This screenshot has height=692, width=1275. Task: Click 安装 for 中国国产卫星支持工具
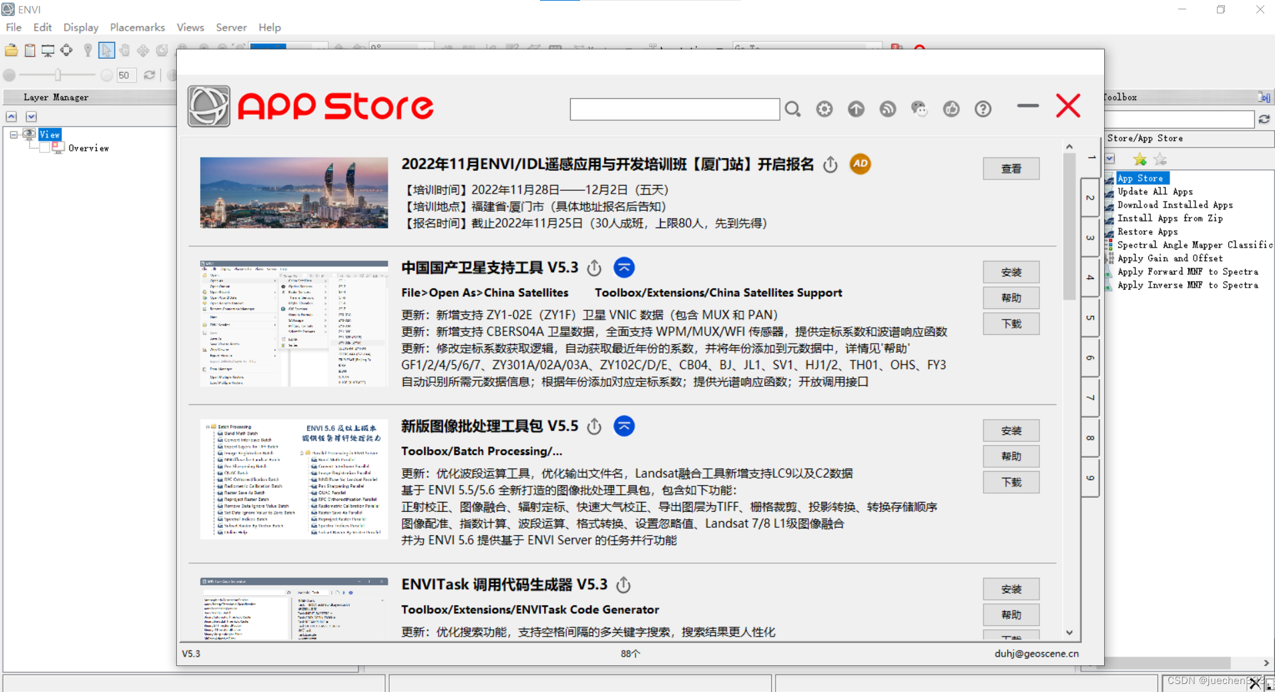click(x=1011, y=272)
